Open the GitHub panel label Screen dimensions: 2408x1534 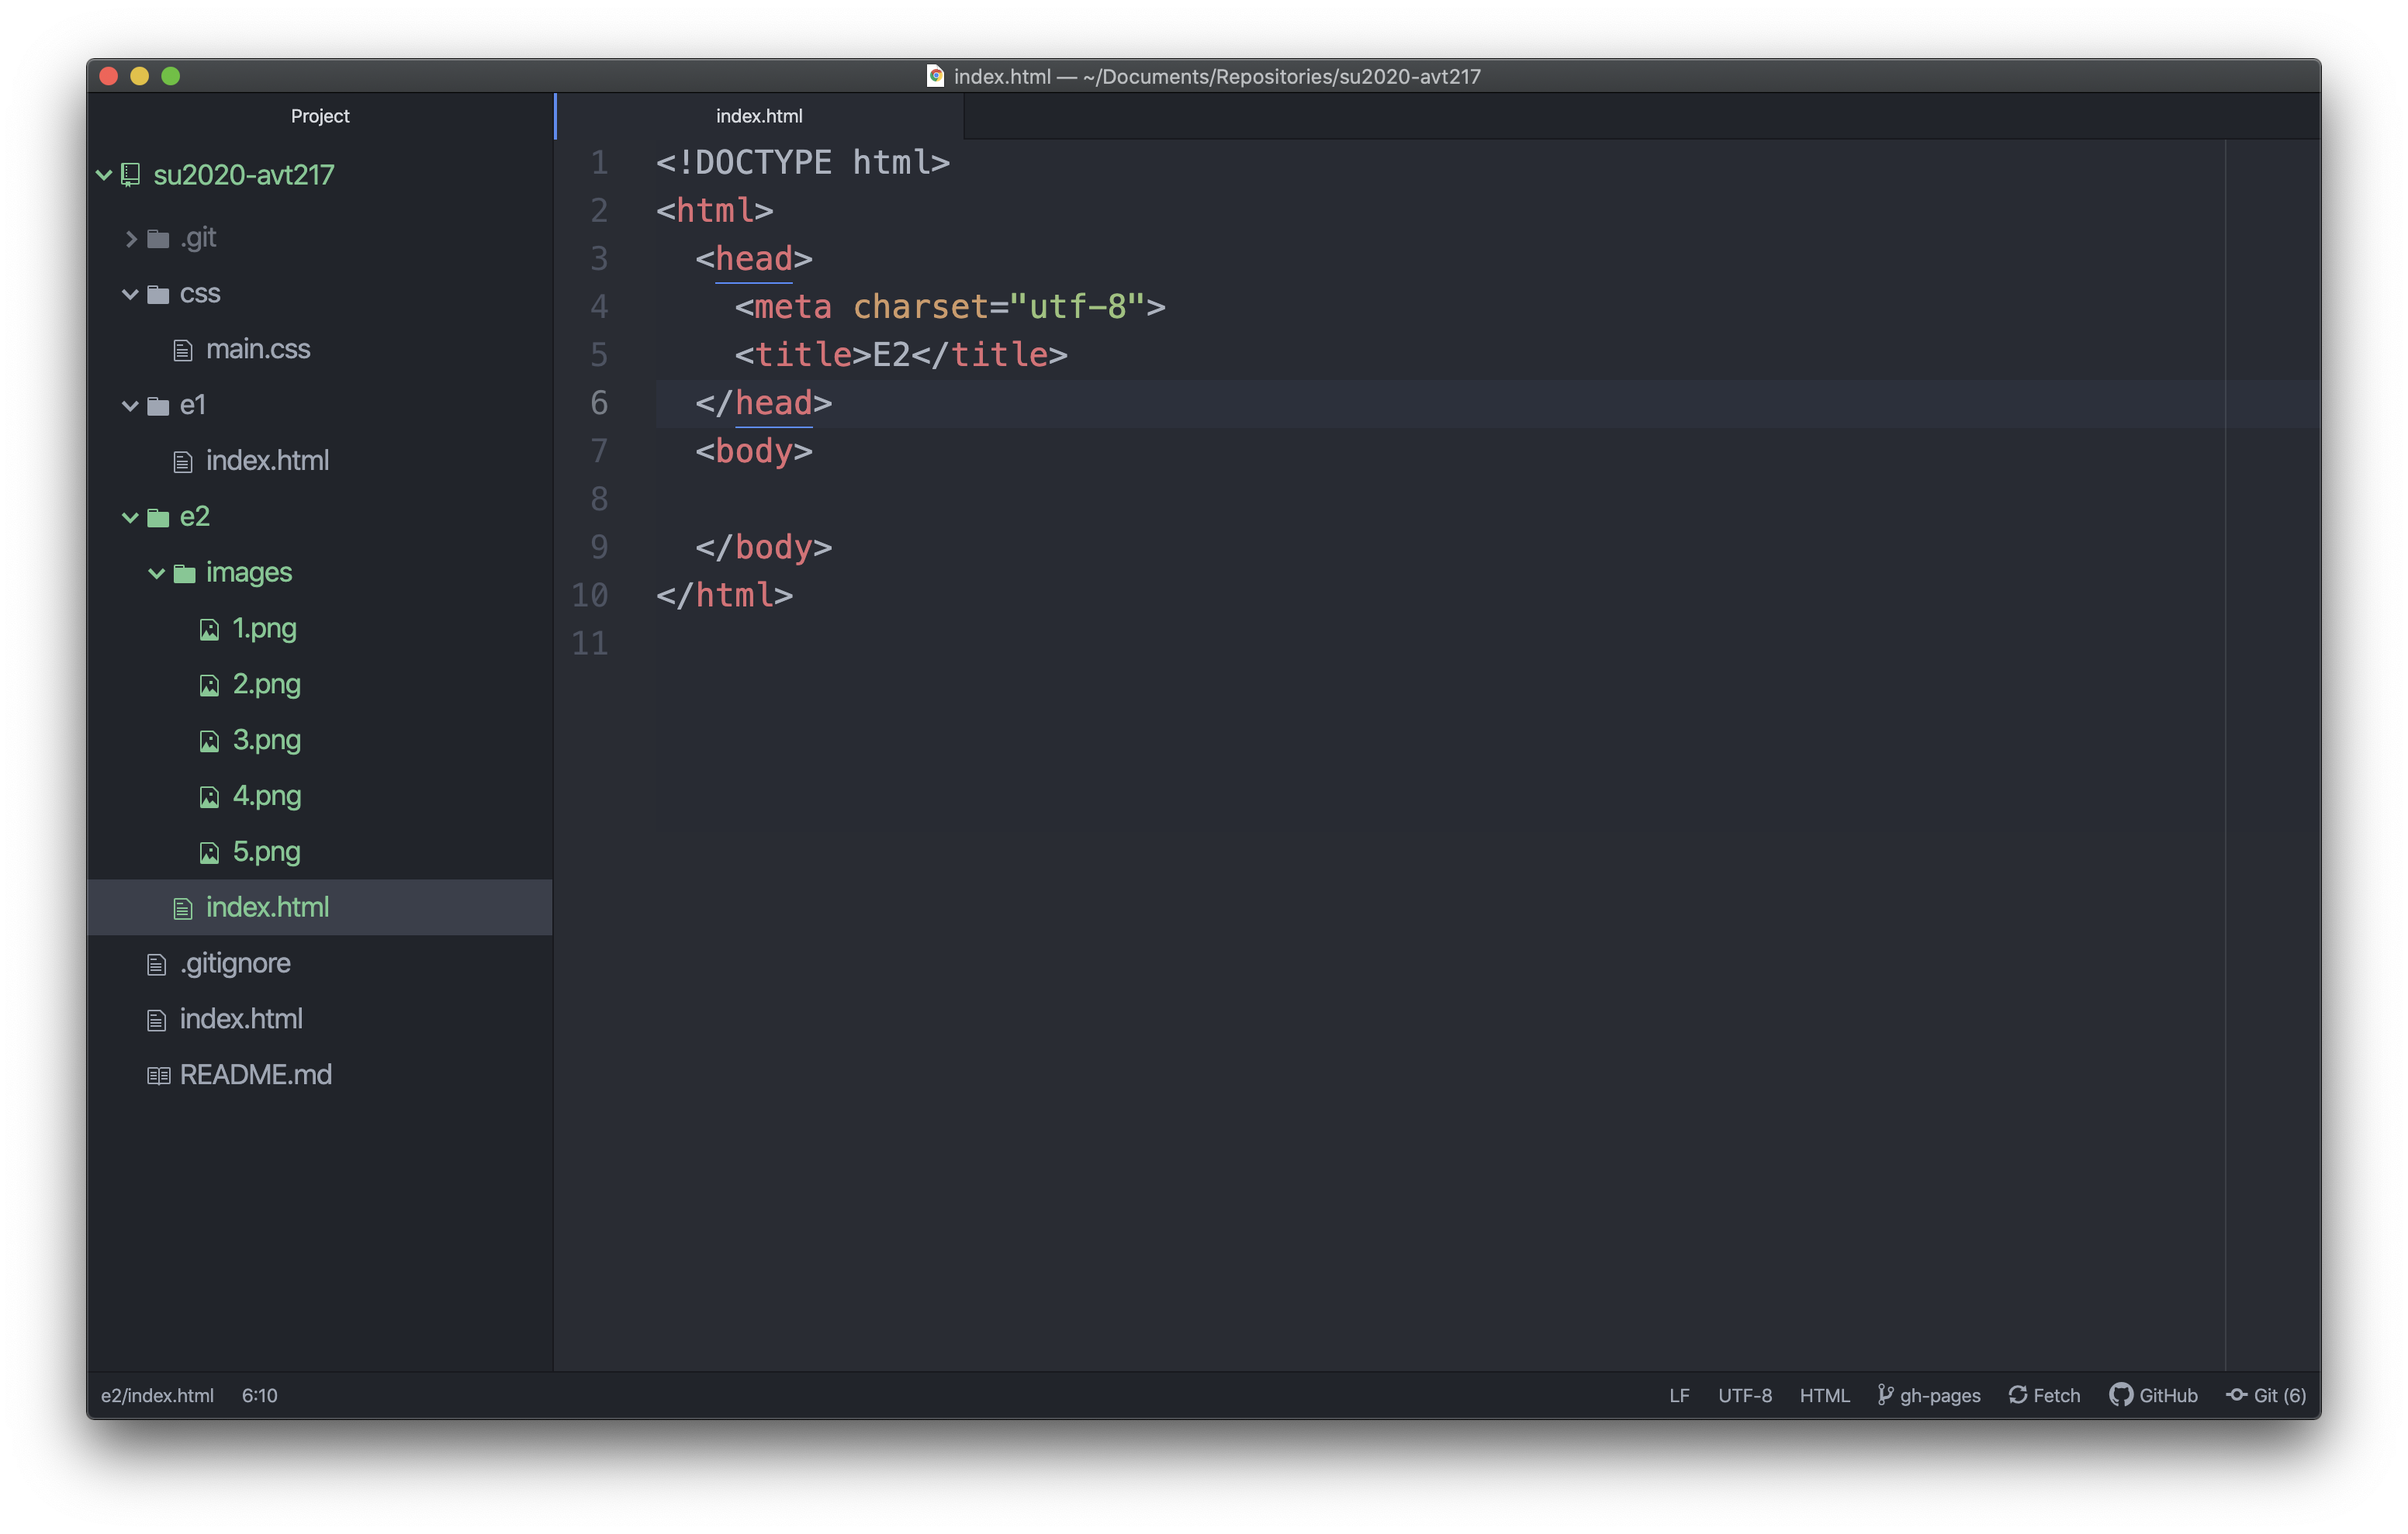tap(2168, 1395)
